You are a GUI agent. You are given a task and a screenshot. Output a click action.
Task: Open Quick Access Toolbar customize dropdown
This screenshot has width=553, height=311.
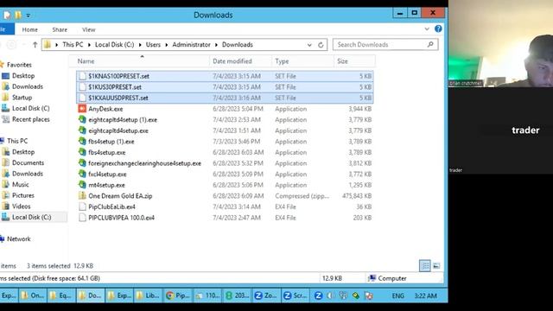point(28,16)
